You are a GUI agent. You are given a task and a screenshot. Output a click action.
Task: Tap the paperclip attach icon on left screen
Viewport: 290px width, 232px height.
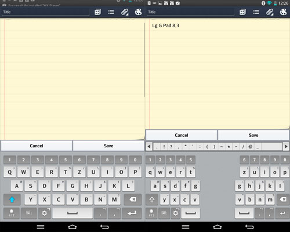[x=125, y=12]
